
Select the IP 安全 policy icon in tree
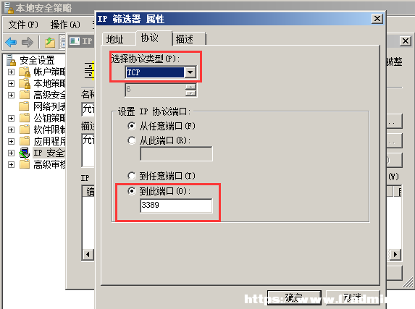coord(25,153)
